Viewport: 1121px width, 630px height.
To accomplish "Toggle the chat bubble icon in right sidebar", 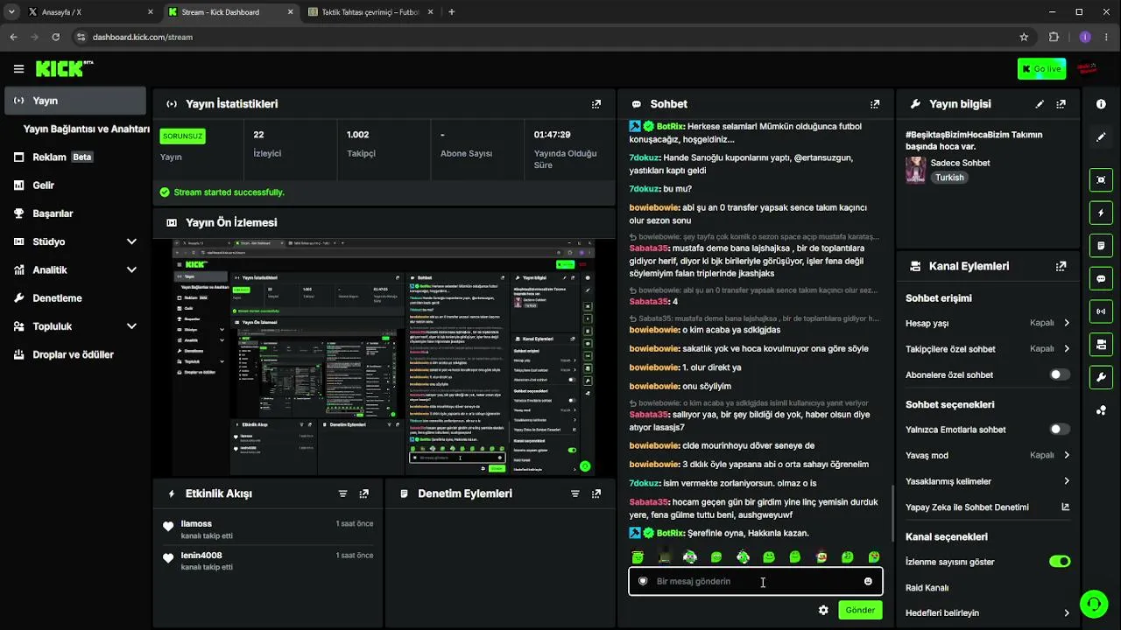I will (1101, 279).
